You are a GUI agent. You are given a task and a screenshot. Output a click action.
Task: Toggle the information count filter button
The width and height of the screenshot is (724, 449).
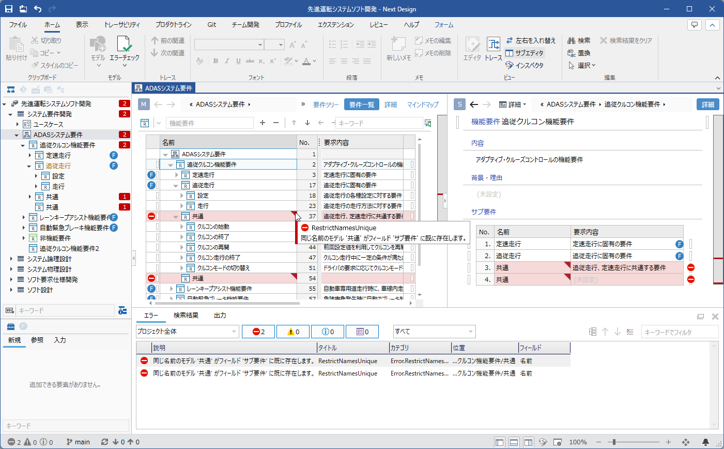[x=327, y=332]
